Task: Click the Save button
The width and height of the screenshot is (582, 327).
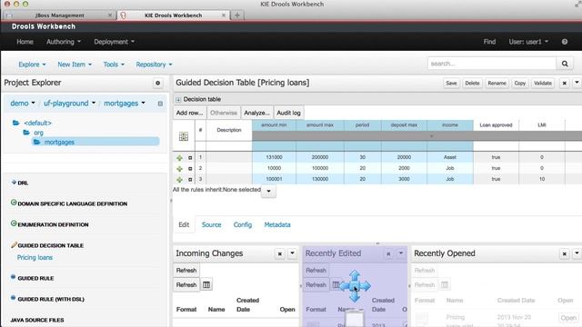Action: (451, 83)
